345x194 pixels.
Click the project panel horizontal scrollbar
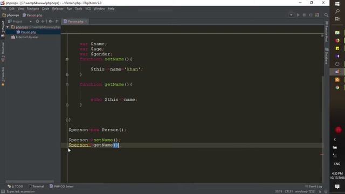click(30, 182)
